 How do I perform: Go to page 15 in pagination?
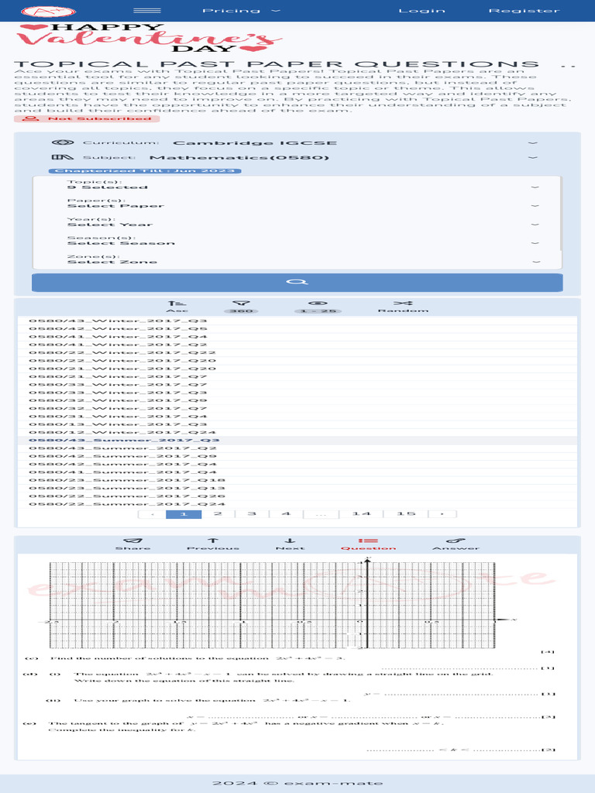(x=406, y=514)
